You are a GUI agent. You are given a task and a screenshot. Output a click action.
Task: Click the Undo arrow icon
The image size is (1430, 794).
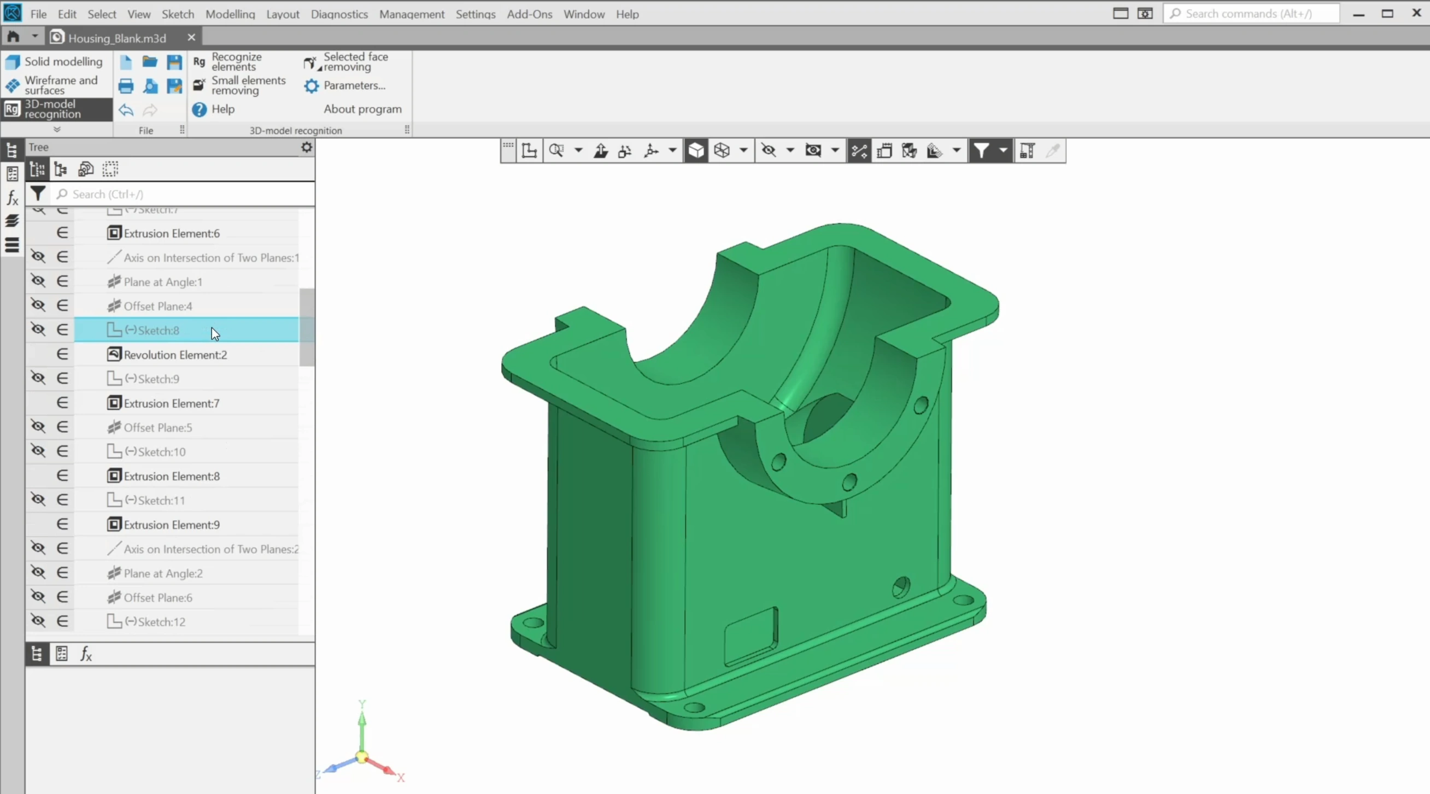[126, 110]
